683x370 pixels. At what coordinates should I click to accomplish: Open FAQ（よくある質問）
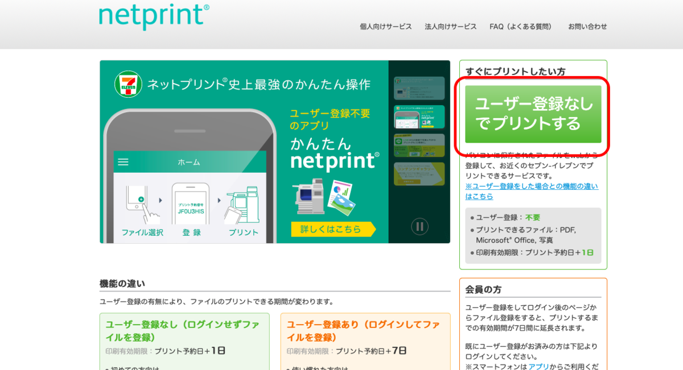click(x=521, y=26)
